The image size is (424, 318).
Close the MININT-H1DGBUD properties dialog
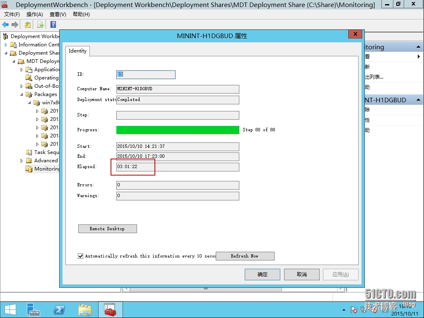click(356, 34)
